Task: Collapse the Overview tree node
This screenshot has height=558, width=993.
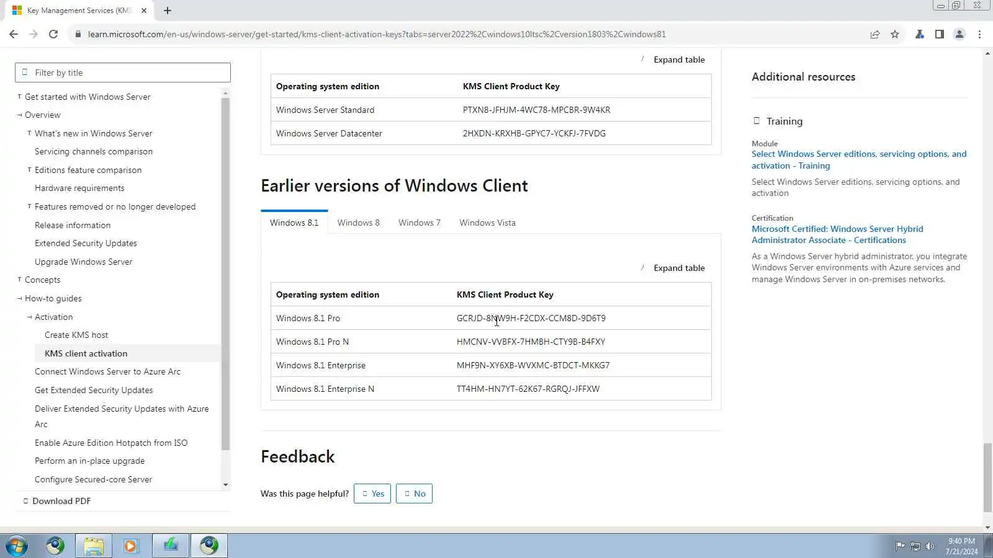Action: [19, 115]
